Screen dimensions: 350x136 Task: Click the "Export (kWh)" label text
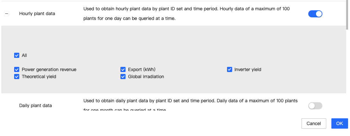142,69
